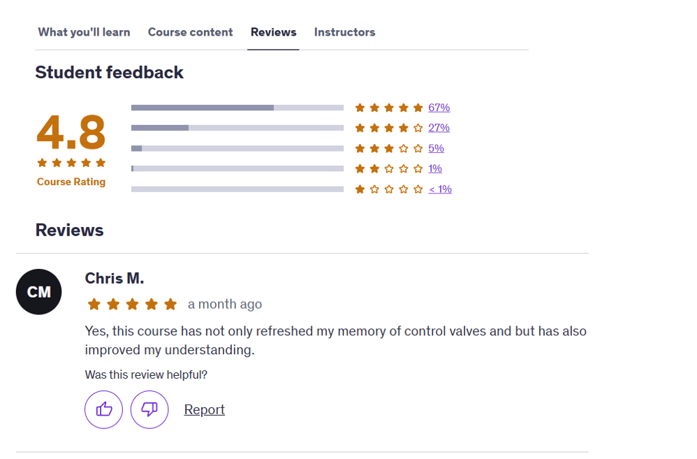
Task: Click the Chris M. reviewer name
Action: (x=115, y=279)
